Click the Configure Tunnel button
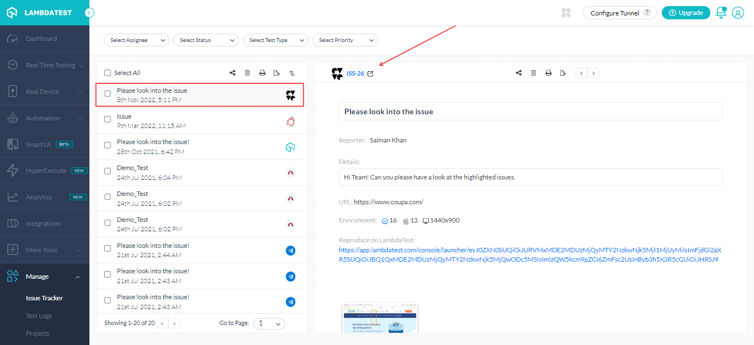 click(x=619, y=13)
